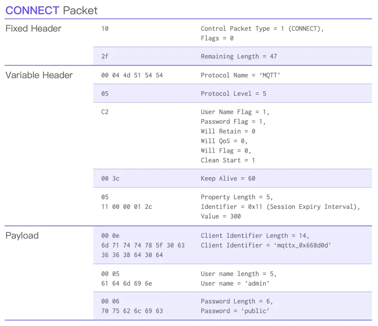This screenshot has height=326, width=378.
Task: Click the 11 00 00 01 2c property bytes
Action: pyautogui.click(x=126, y=207)
